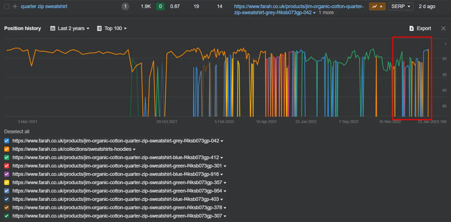
Task: Expand menu arrow for grey-f4ksb073gp-042 legend URL
Action: click(x=222, y=141)
